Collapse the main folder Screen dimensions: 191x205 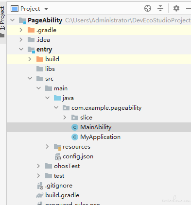pos(39,88)
